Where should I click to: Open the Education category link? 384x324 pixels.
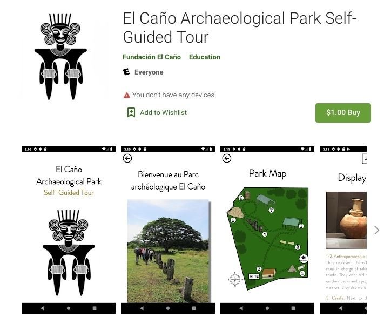205,57
